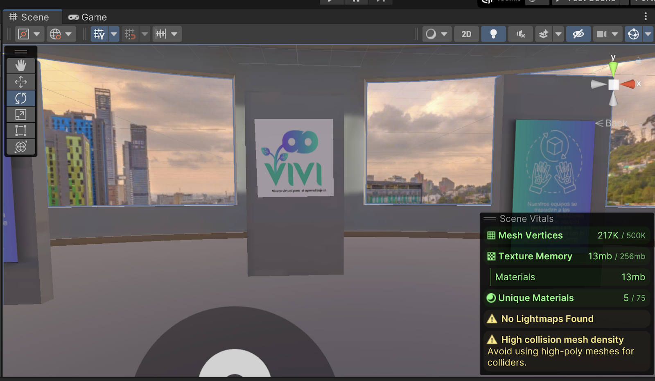Image resolution: width=655 pixels, height=381 pixels.
Task: Toggle grid snapping
Action: click(x=130, y=34)
